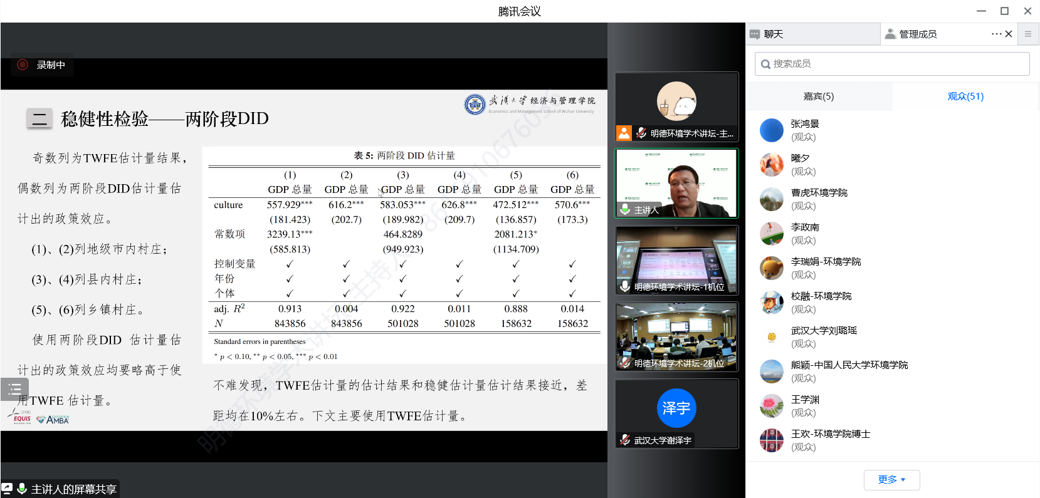Viewport: 1040px width, 498px height.
Task: Open the hamburger menu at panel top-right
Action: (x=1028, y=34)
